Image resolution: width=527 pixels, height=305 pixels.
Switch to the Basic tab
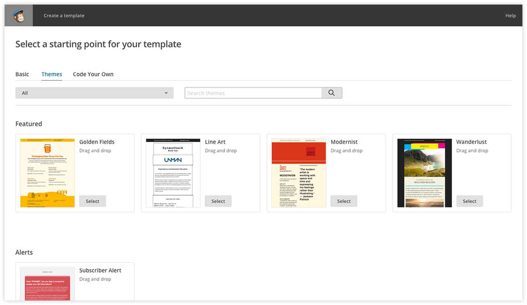pyautogui.click(x=22, y=74)
